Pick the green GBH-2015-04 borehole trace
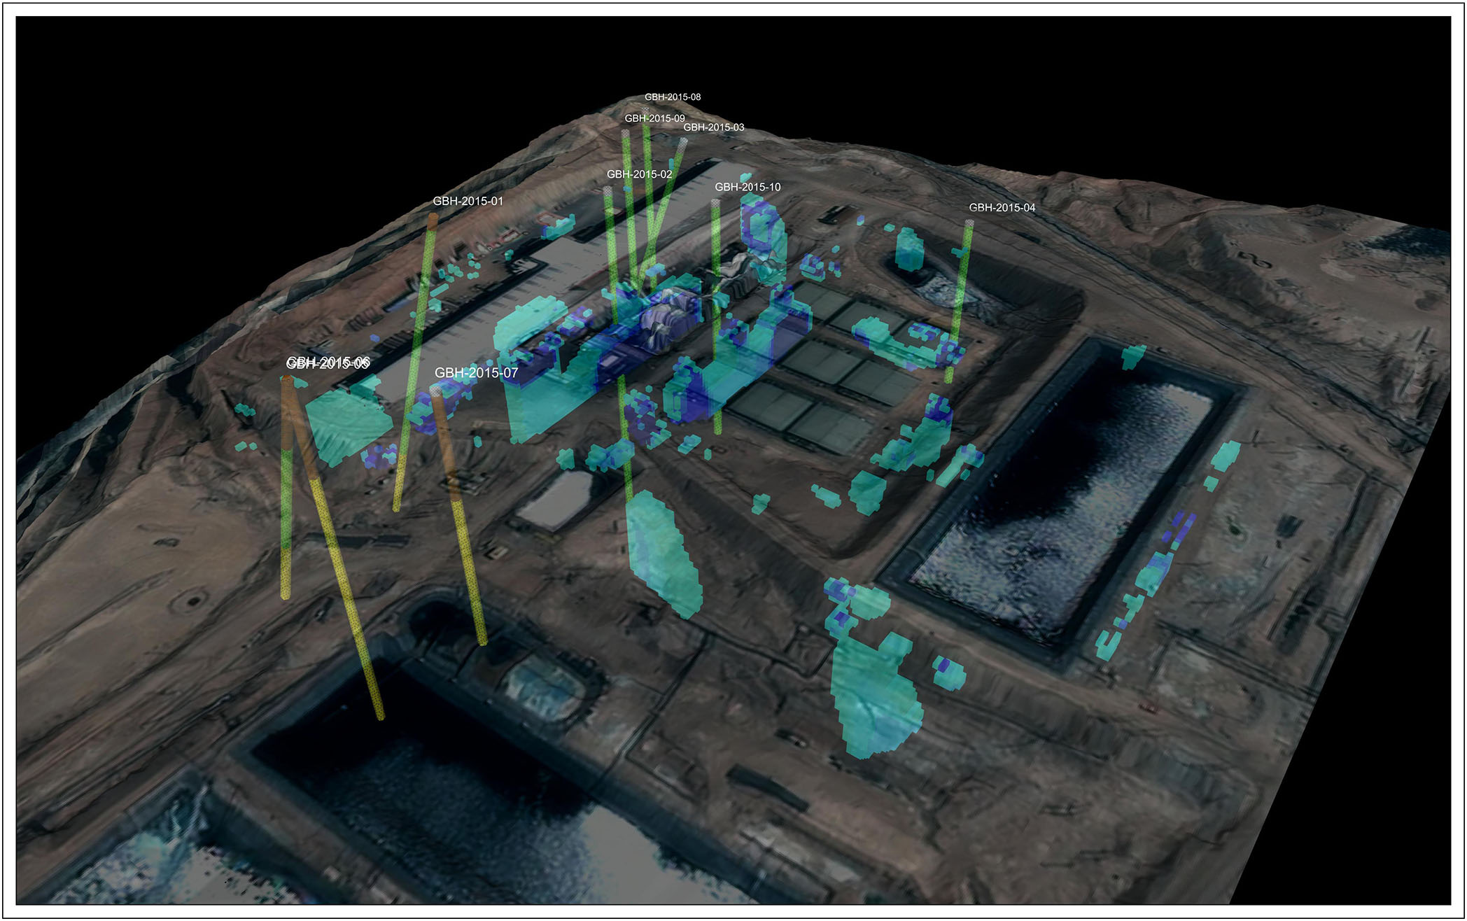The height and width of the screenshot is (921, 1467). (x=959, y=301)
